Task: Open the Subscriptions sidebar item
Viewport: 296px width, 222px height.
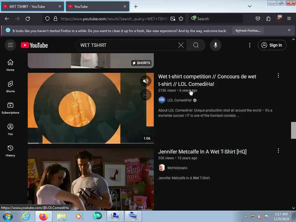Action: (10, 108)
